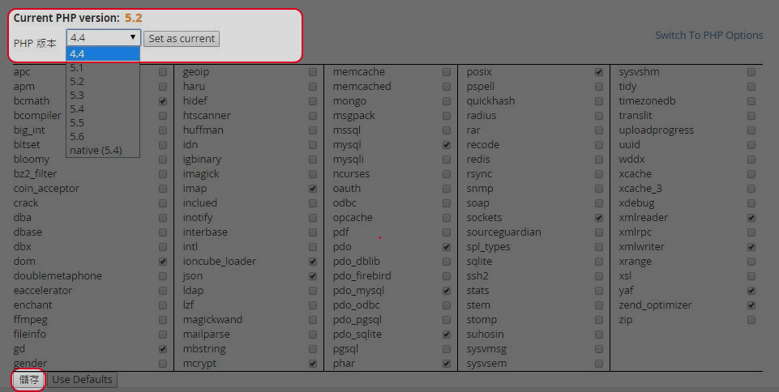This screenshot has height=392, width=779.
Task: Select the highlighted 4.4 version entry
Action: [x=77, y=53]
